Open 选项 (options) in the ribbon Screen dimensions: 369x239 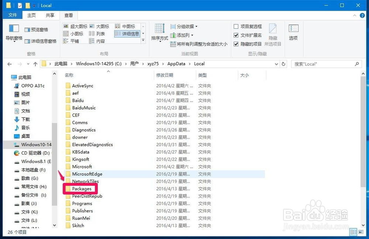pyautogui.click(x=293, y=32)
